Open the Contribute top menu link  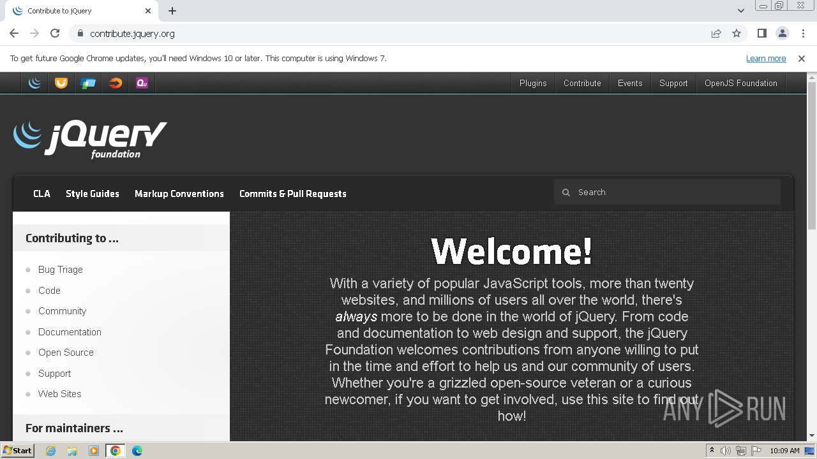click(x=582, y=84)
